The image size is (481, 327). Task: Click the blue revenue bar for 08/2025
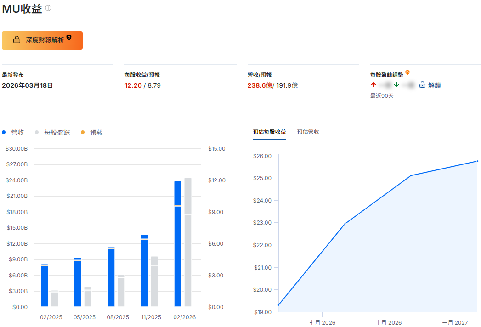(111, 276)
